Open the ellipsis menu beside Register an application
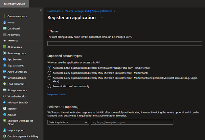 102,18
